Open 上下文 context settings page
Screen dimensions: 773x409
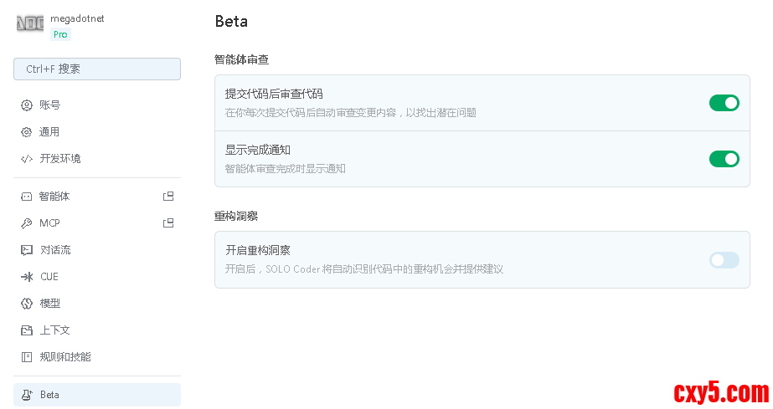tap(54, 330)
